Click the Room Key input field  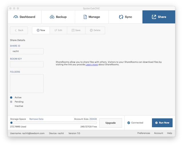pos(27,64)
